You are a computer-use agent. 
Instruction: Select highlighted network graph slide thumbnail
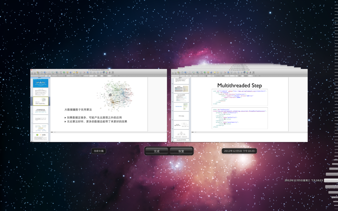(x=41, y=101)
